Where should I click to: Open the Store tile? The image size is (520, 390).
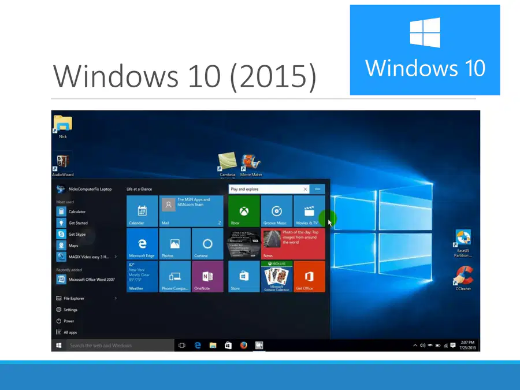click(x=244, y=276)
